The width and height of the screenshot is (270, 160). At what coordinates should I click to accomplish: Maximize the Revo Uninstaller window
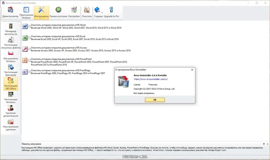(257, 3)
